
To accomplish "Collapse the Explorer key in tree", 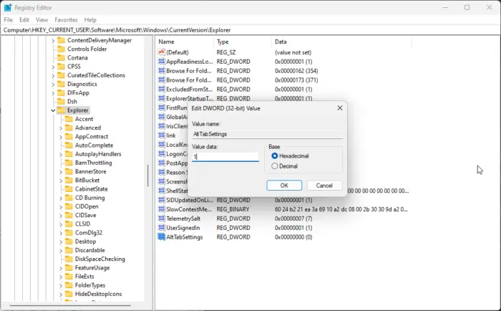I will 53,110.
